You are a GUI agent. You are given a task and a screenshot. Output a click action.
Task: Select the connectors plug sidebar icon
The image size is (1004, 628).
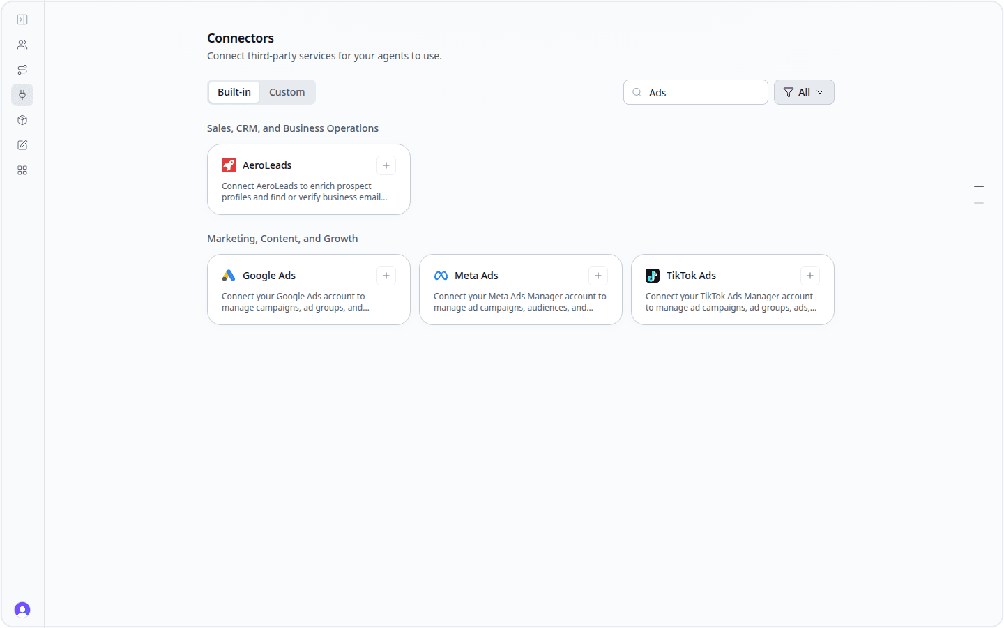click(x=22, y=95)
